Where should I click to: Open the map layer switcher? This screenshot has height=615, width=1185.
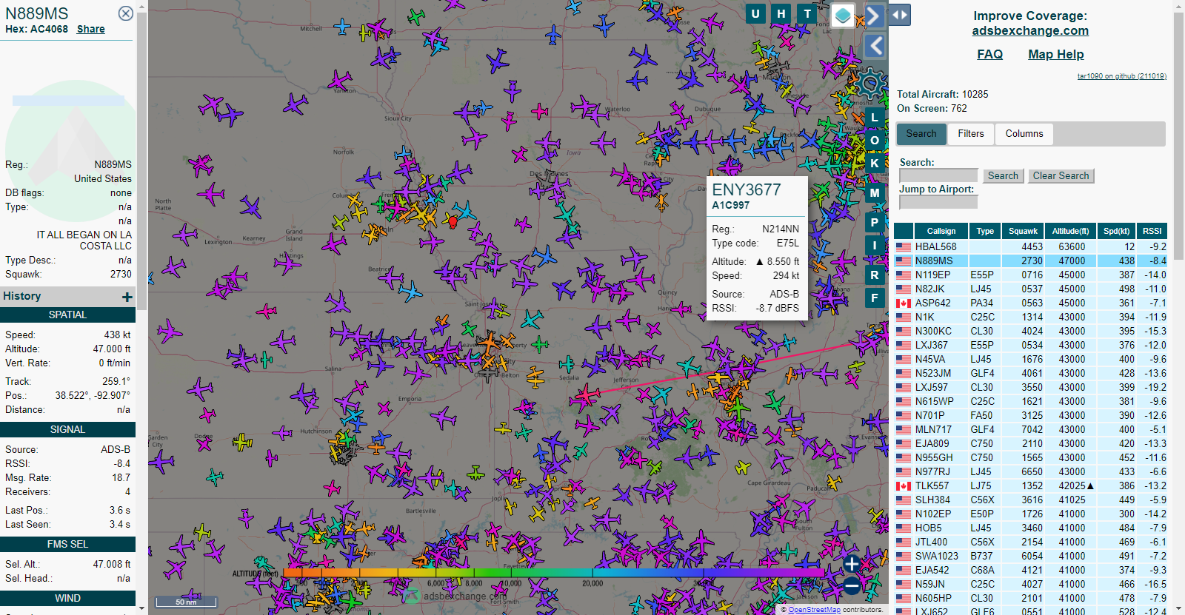pyautogui.click(x=843, y=15)
